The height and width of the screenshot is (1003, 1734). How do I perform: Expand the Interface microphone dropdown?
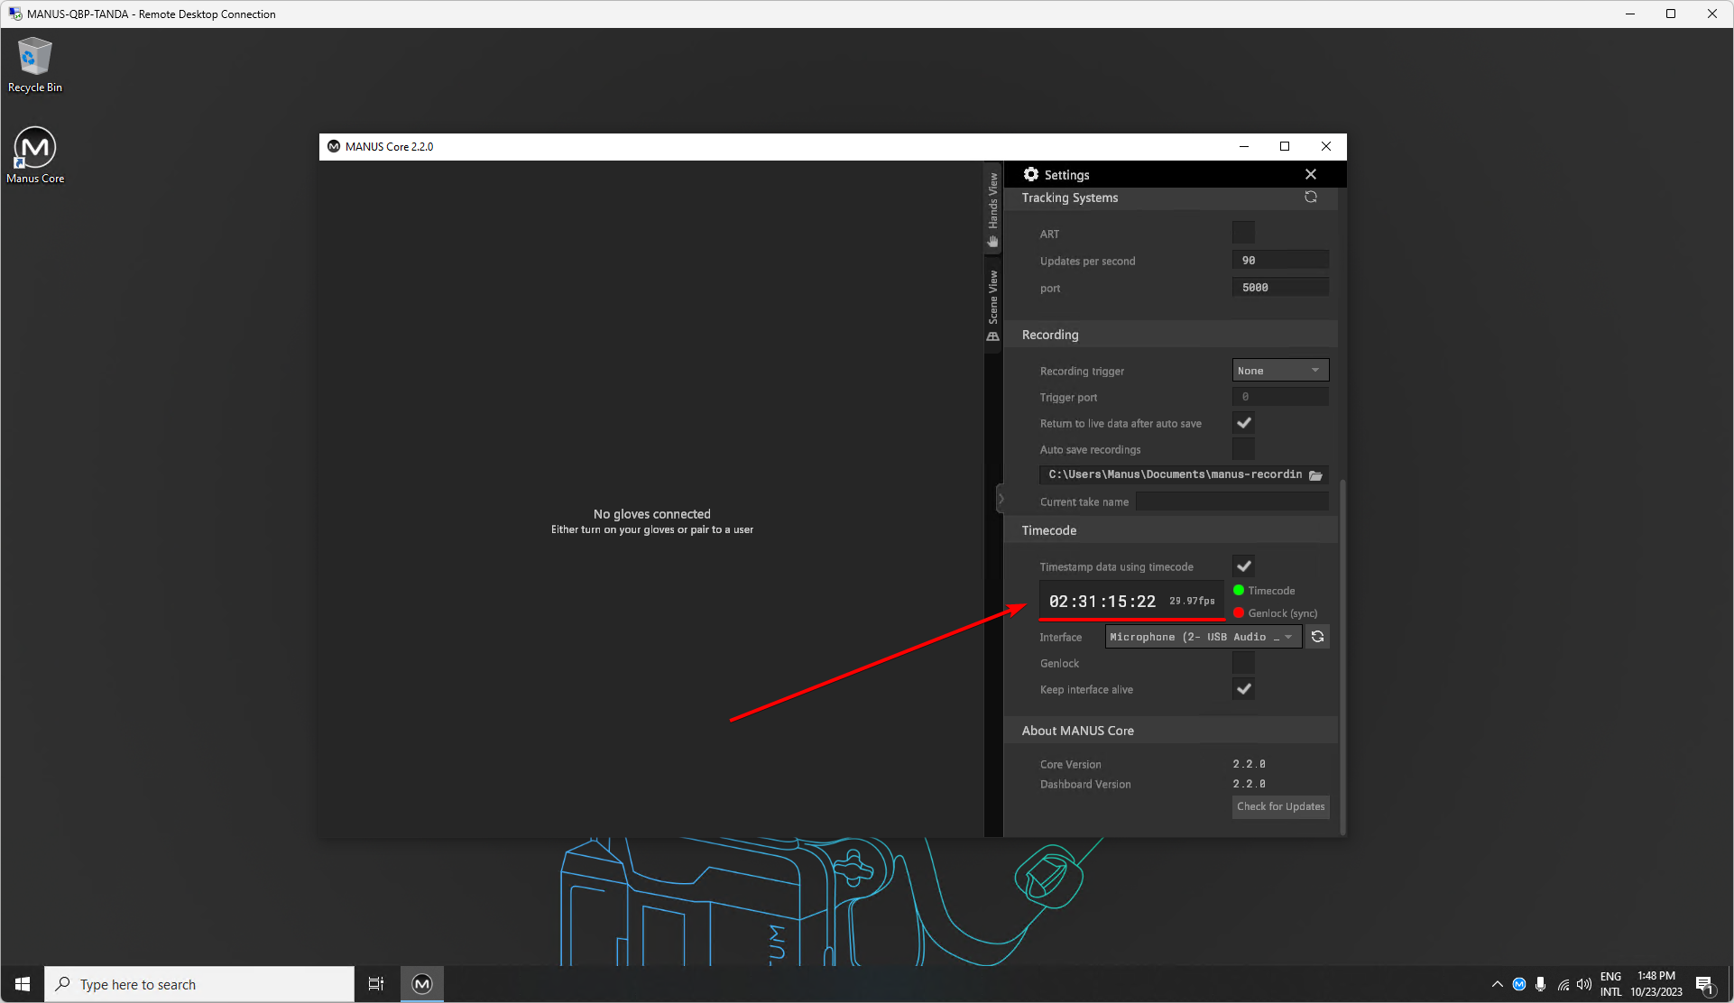pyautogui.click(x=1203, y=637)
